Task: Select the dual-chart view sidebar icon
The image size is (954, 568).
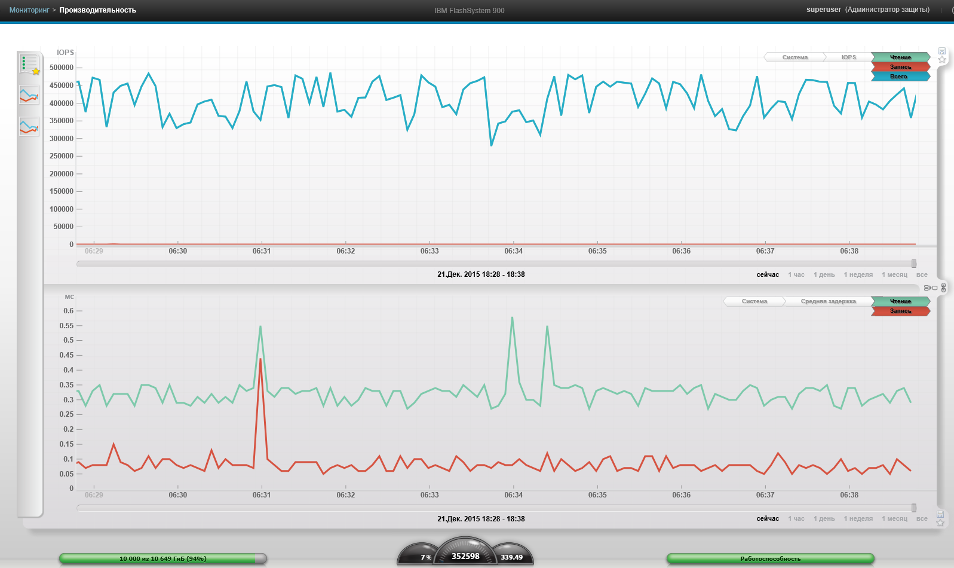Action: tap(29, 126)
